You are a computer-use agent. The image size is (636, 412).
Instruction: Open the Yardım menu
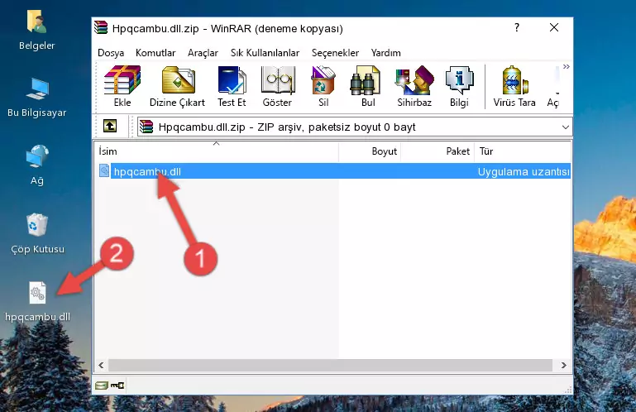coord(385,53)
